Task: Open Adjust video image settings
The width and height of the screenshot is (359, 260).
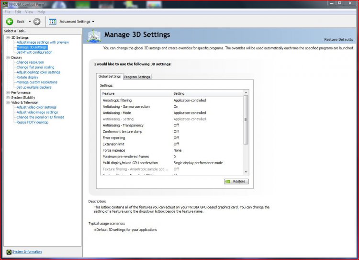Action: click(37, 112)
